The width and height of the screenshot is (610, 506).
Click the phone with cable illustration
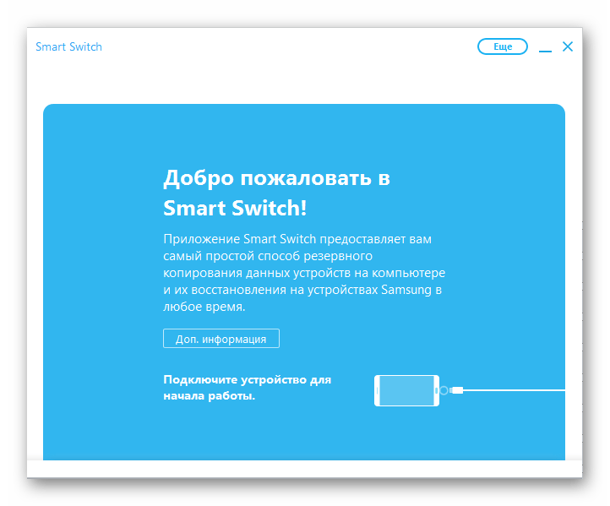469,390
